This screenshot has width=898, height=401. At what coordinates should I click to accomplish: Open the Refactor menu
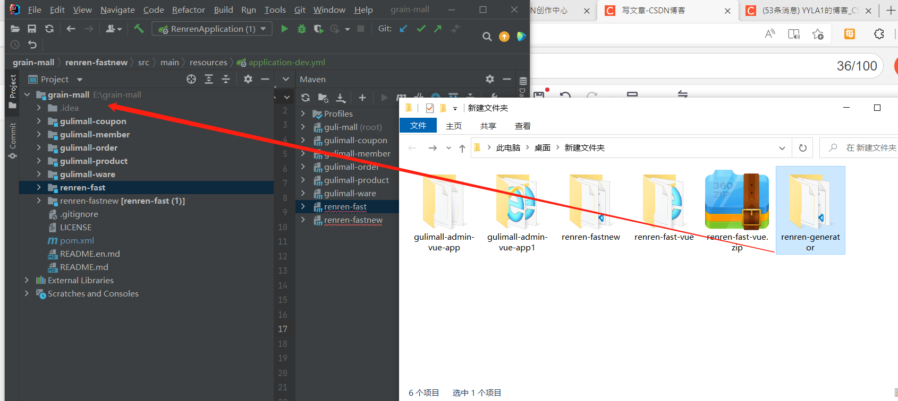(188, 10)
